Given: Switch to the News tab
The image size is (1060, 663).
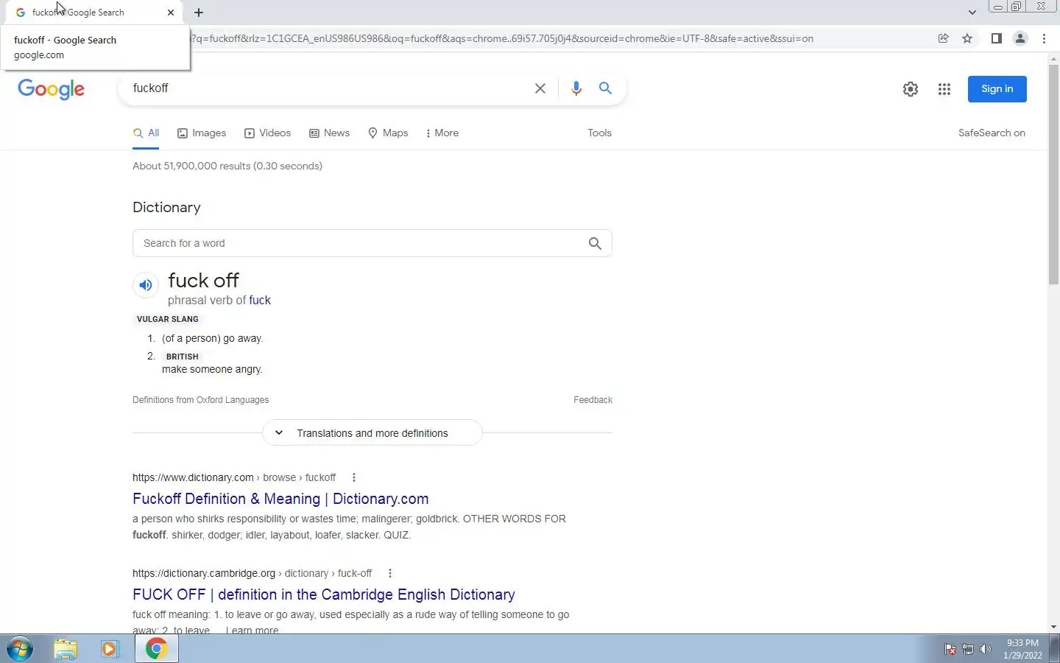Looking at the screenshot, I should tap(330, 133).
